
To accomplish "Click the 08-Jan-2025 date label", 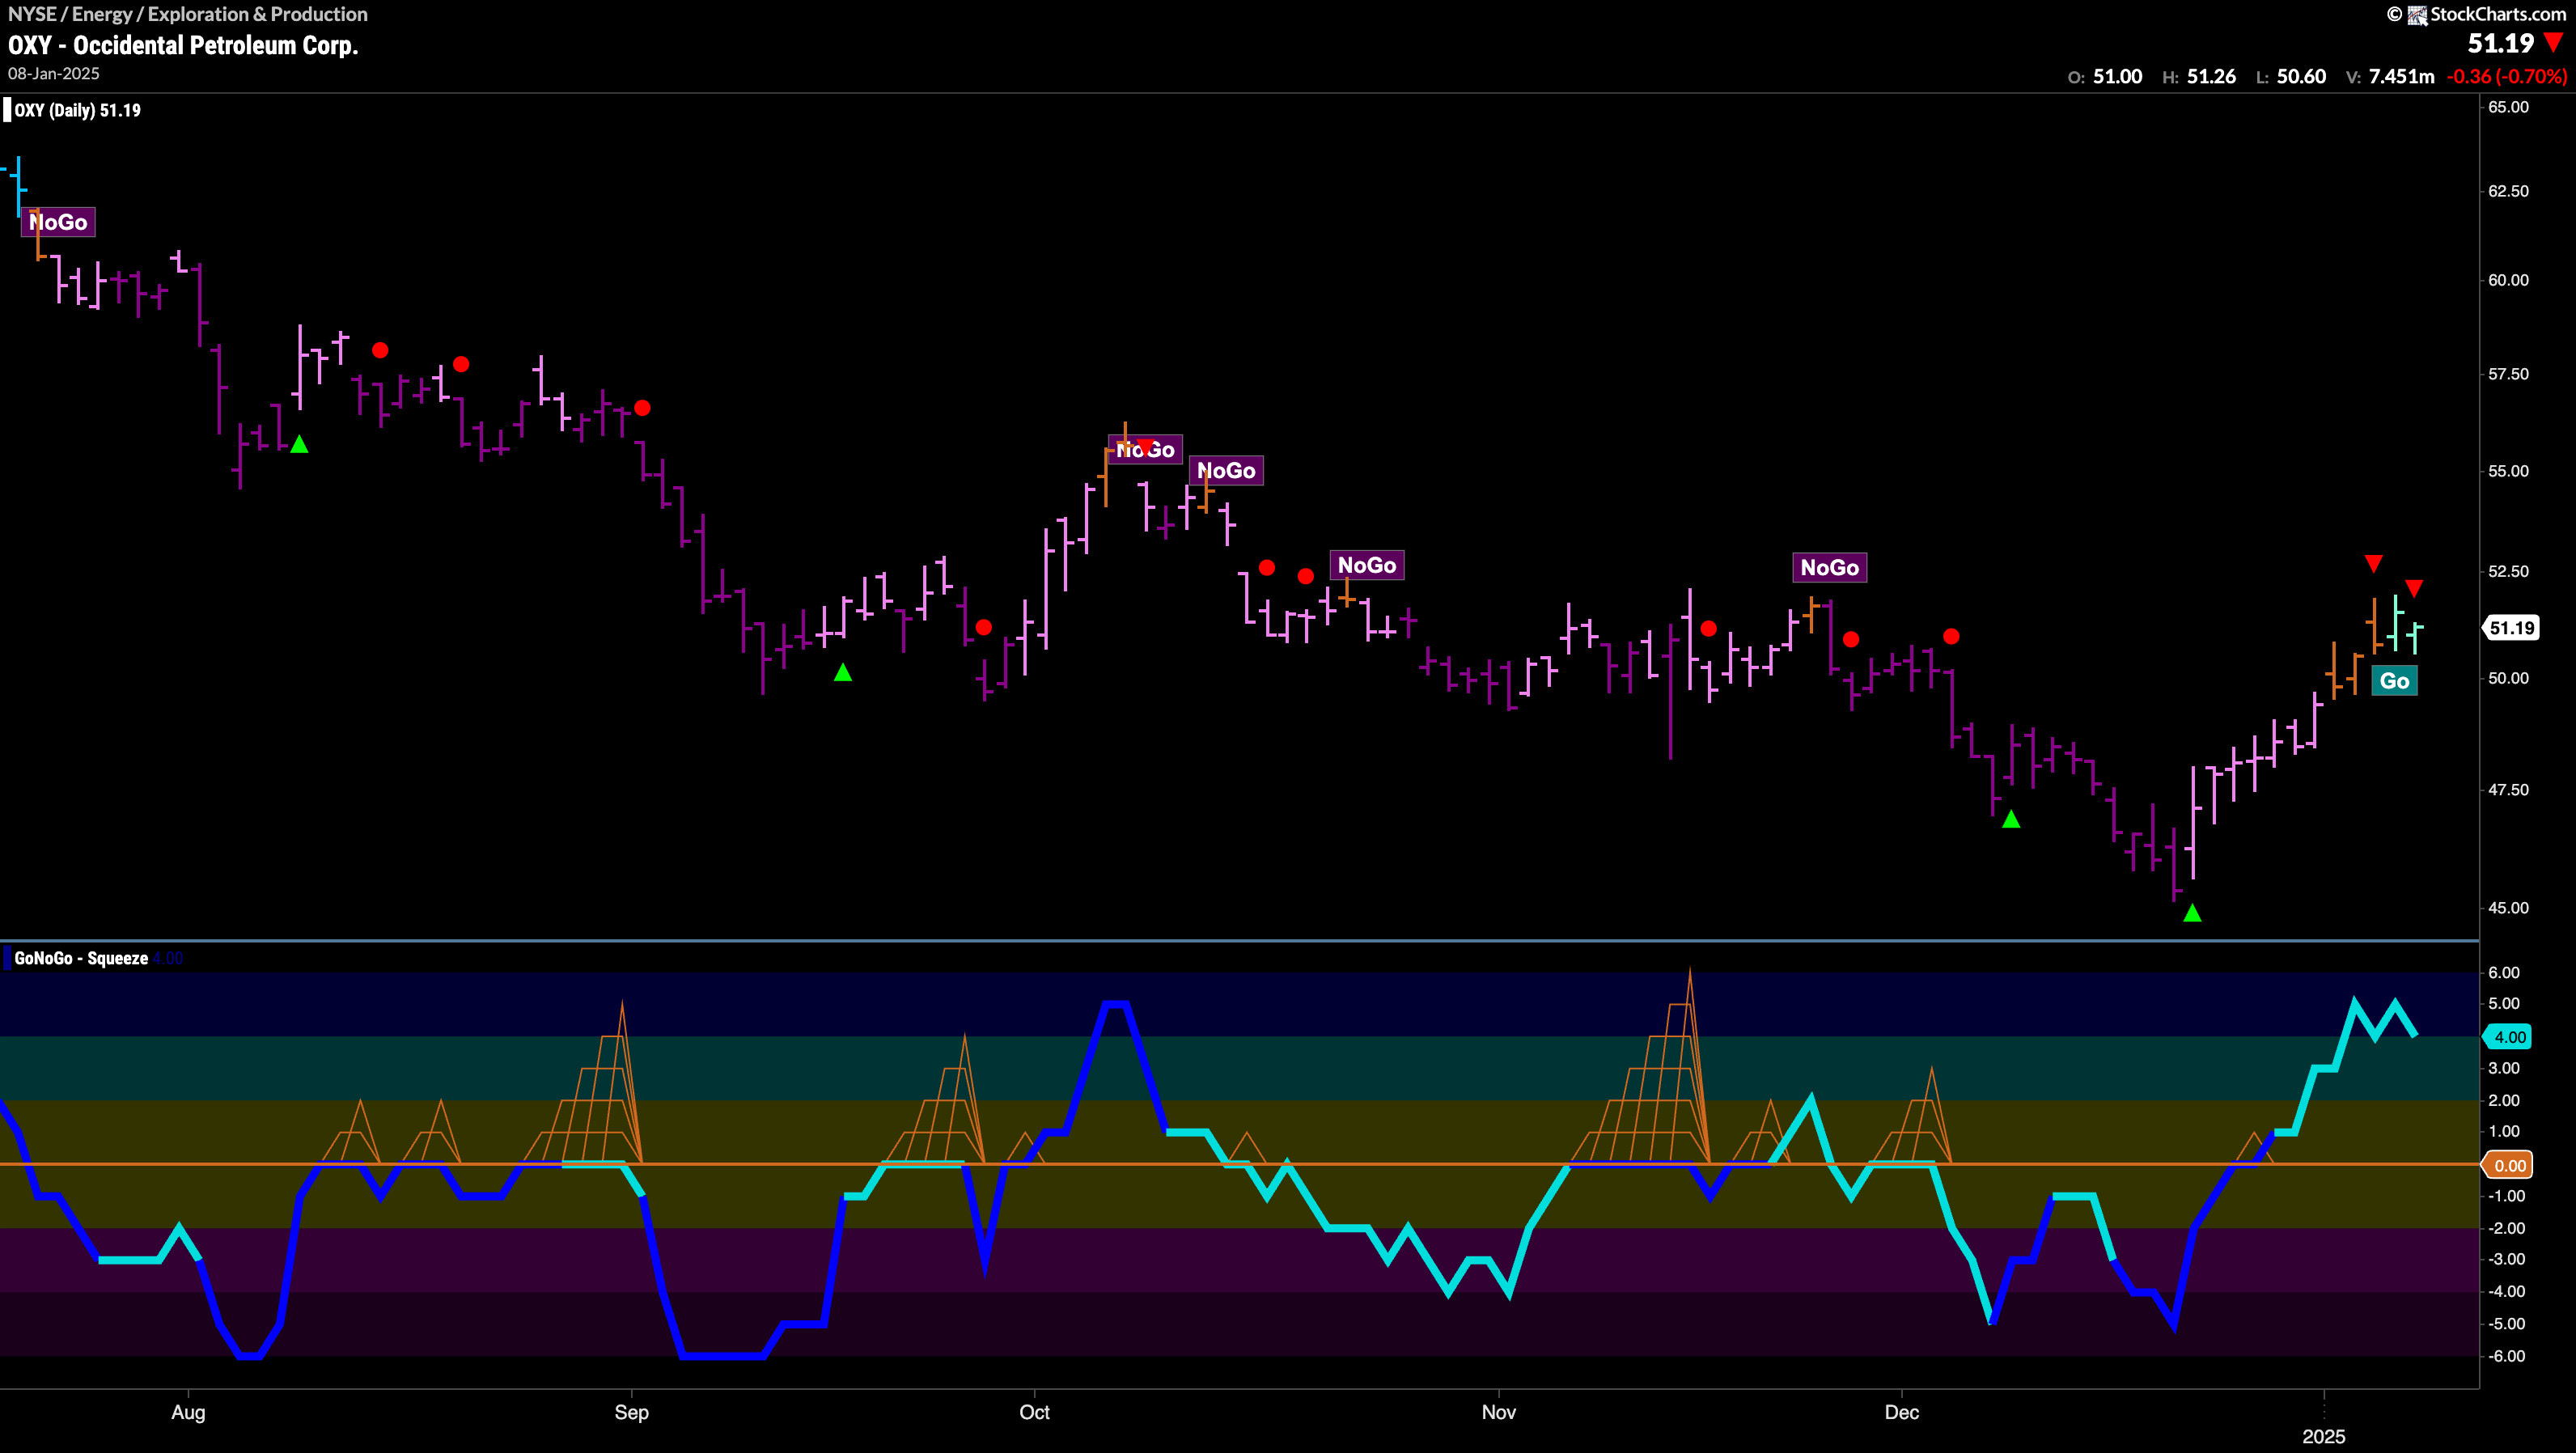I will click(54, 74).
